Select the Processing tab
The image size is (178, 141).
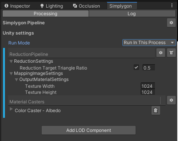tap(45, 14)
